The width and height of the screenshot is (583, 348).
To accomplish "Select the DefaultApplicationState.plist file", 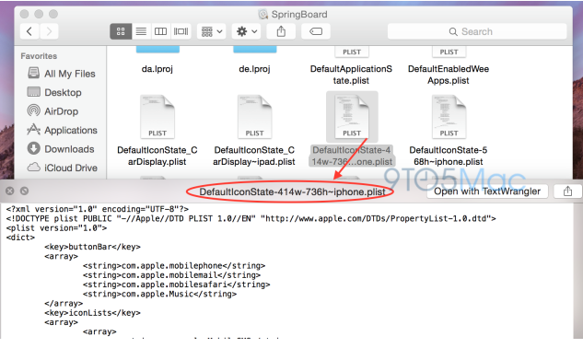I will coord(351,75).
